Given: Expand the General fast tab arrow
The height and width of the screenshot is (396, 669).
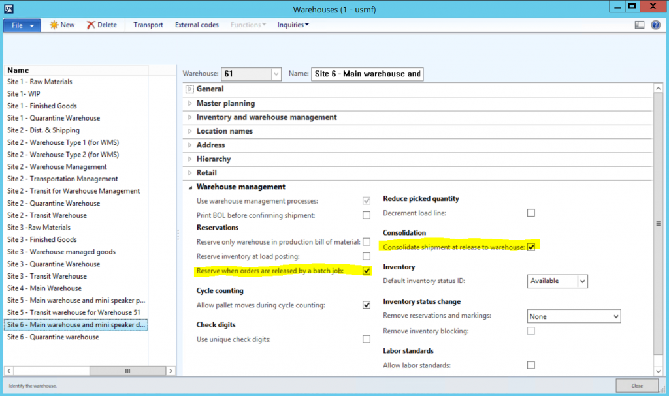Looking at the screenshot, I should pyautogui.click(x=189, y=89).
